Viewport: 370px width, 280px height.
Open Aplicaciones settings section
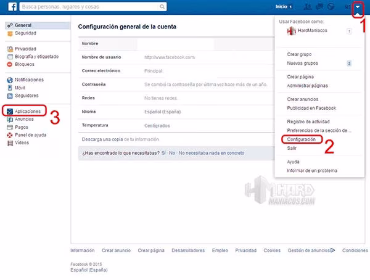tap(28, 111)
